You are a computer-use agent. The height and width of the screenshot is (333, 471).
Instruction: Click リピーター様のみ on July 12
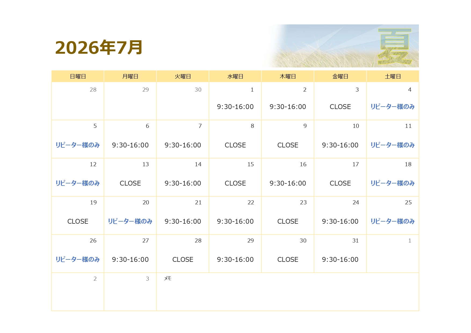click(x=78, y=183)
